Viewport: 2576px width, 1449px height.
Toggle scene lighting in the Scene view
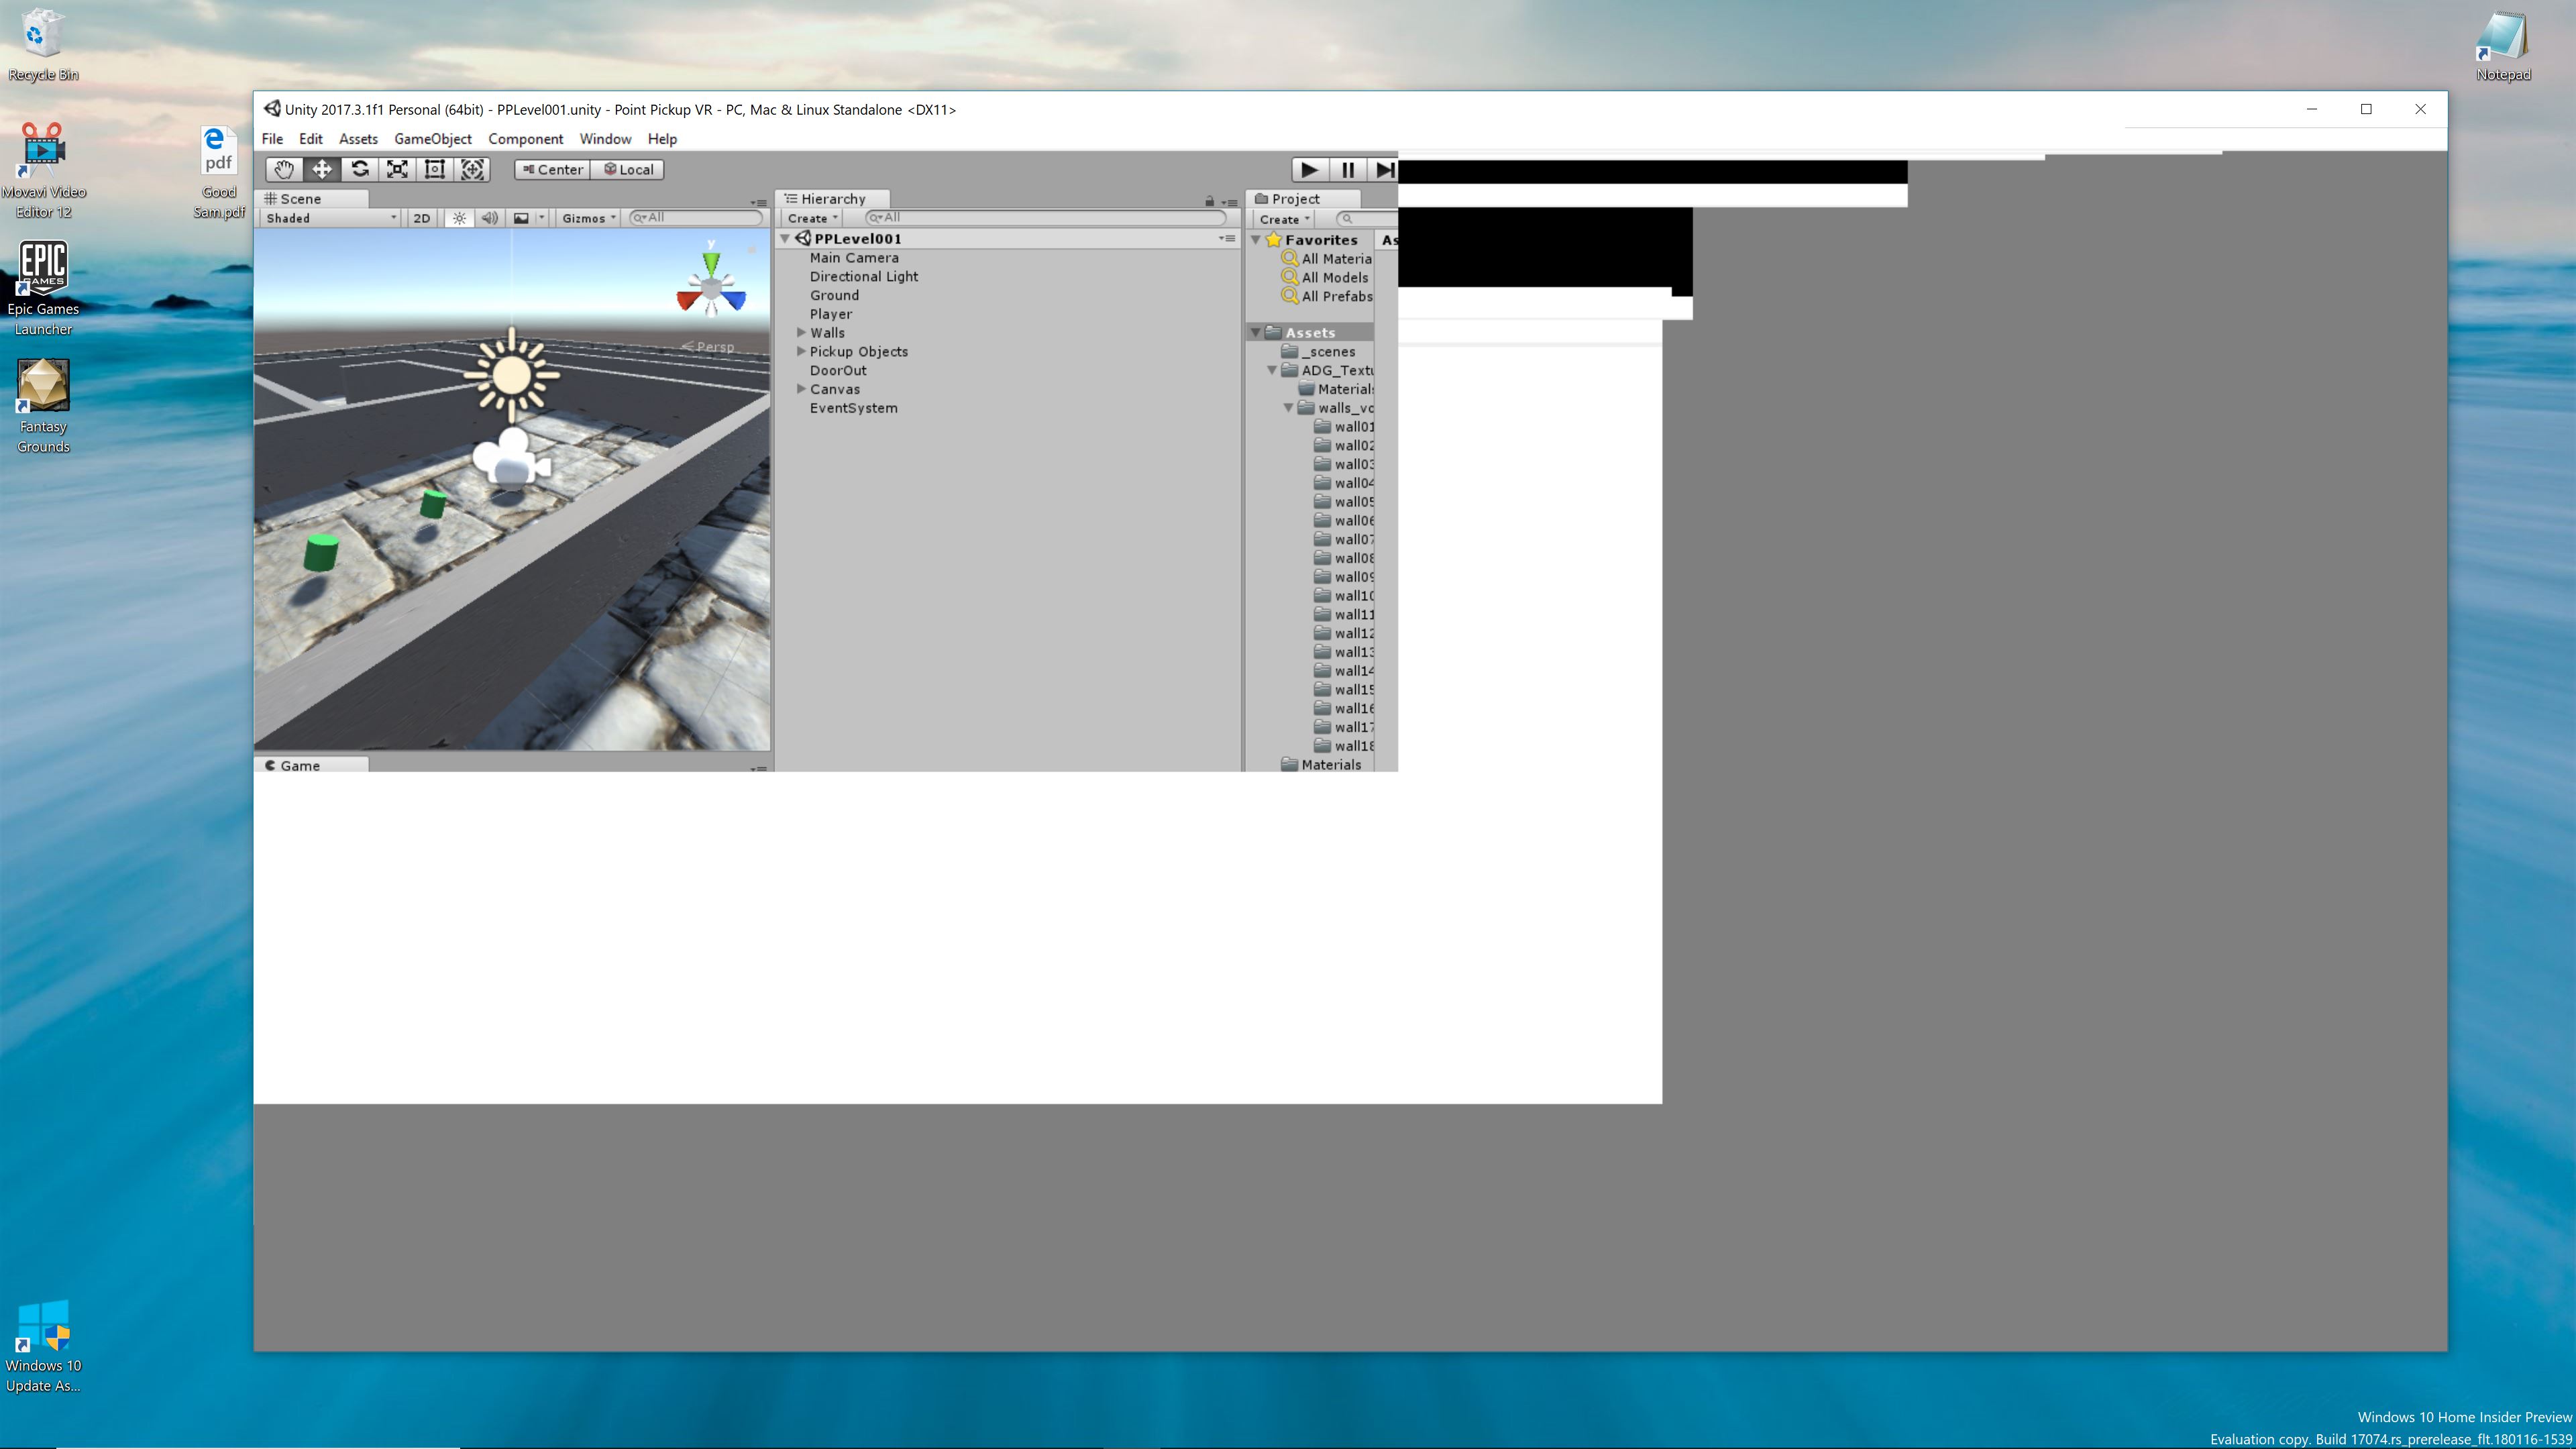click(458, 217)
